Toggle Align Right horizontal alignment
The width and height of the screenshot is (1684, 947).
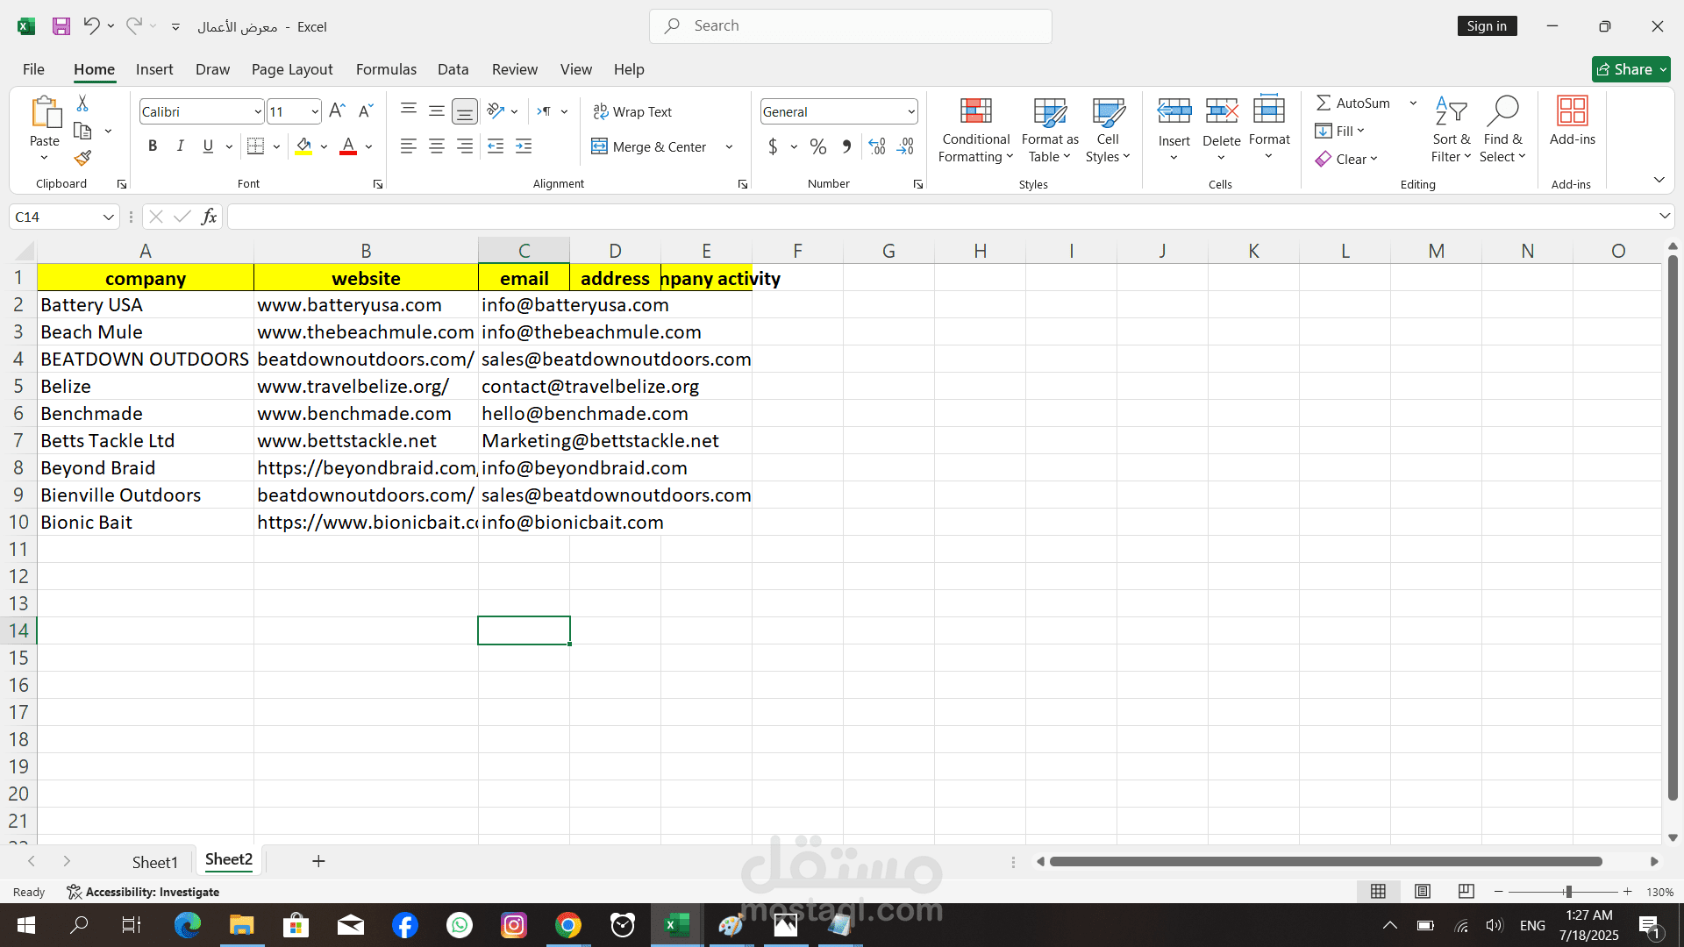pyautogui.click(x=465, y=146)
